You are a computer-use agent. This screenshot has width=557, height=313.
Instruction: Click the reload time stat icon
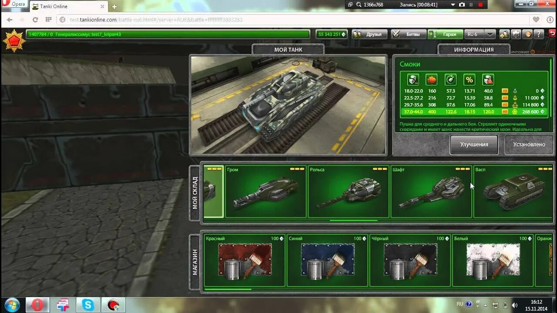click(x=450, y=80)
